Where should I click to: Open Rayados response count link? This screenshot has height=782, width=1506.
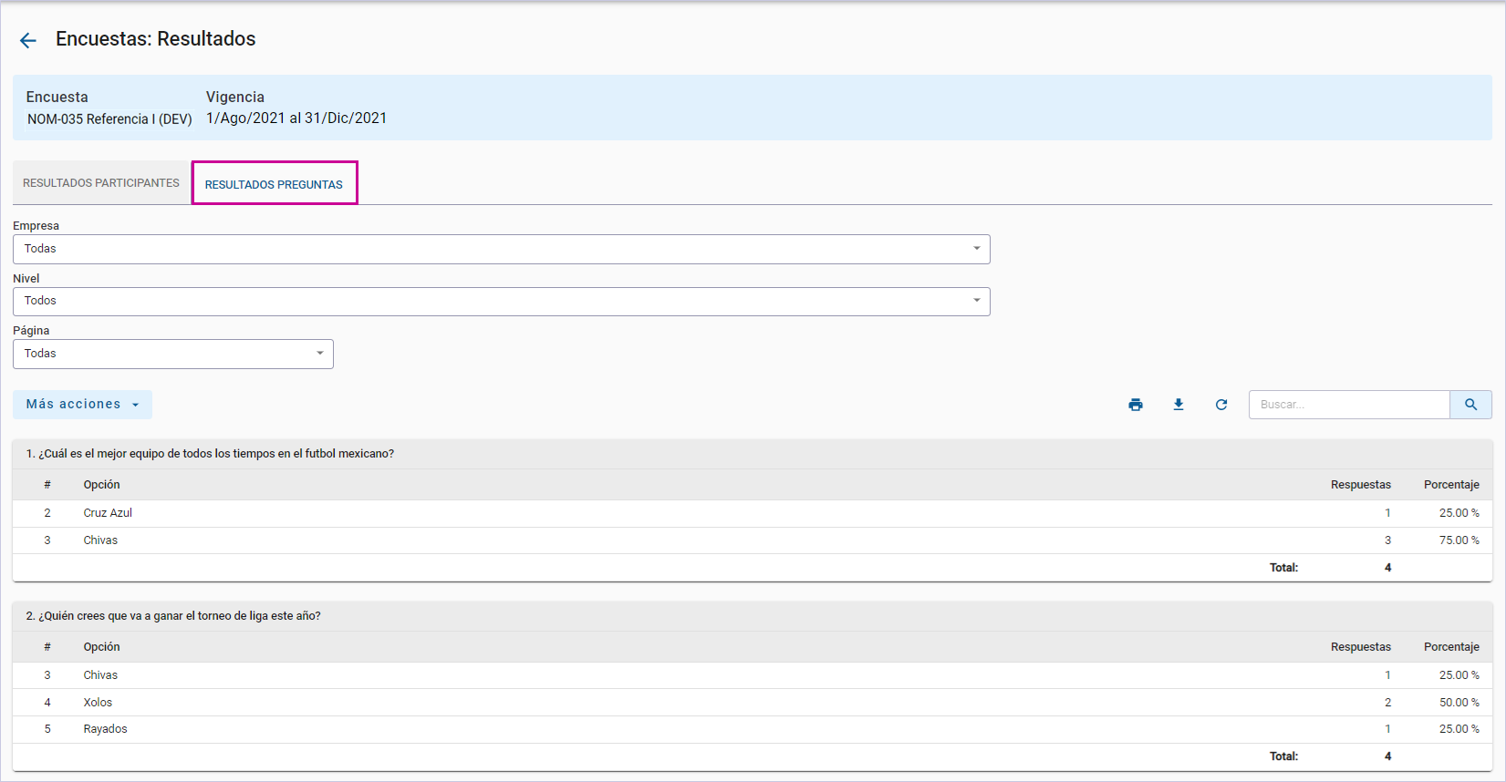pos(1387,729)
